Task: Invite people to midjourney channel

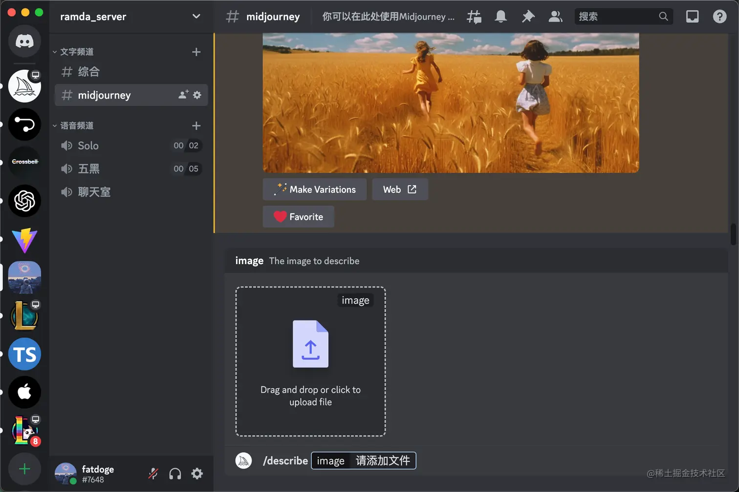Action: 183,95
